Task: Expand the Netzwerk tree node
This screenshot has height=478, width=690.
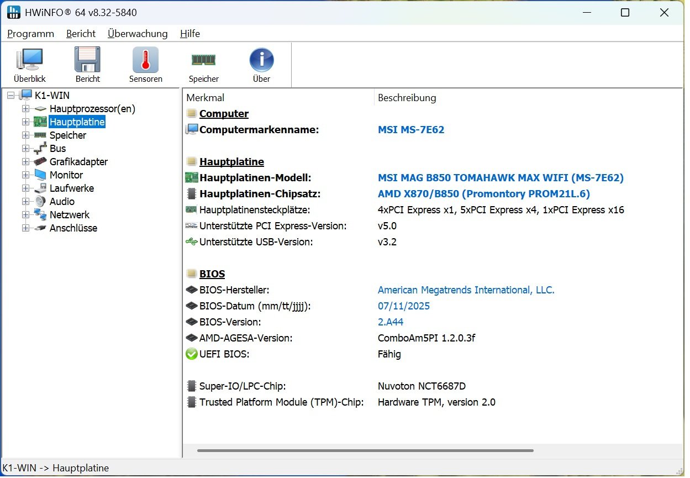Action: tap(25, 215)
